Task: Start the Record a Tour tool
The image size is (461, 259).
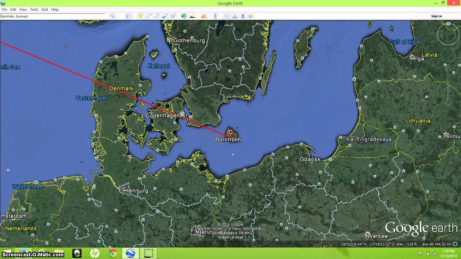Action: coord(173,16)
